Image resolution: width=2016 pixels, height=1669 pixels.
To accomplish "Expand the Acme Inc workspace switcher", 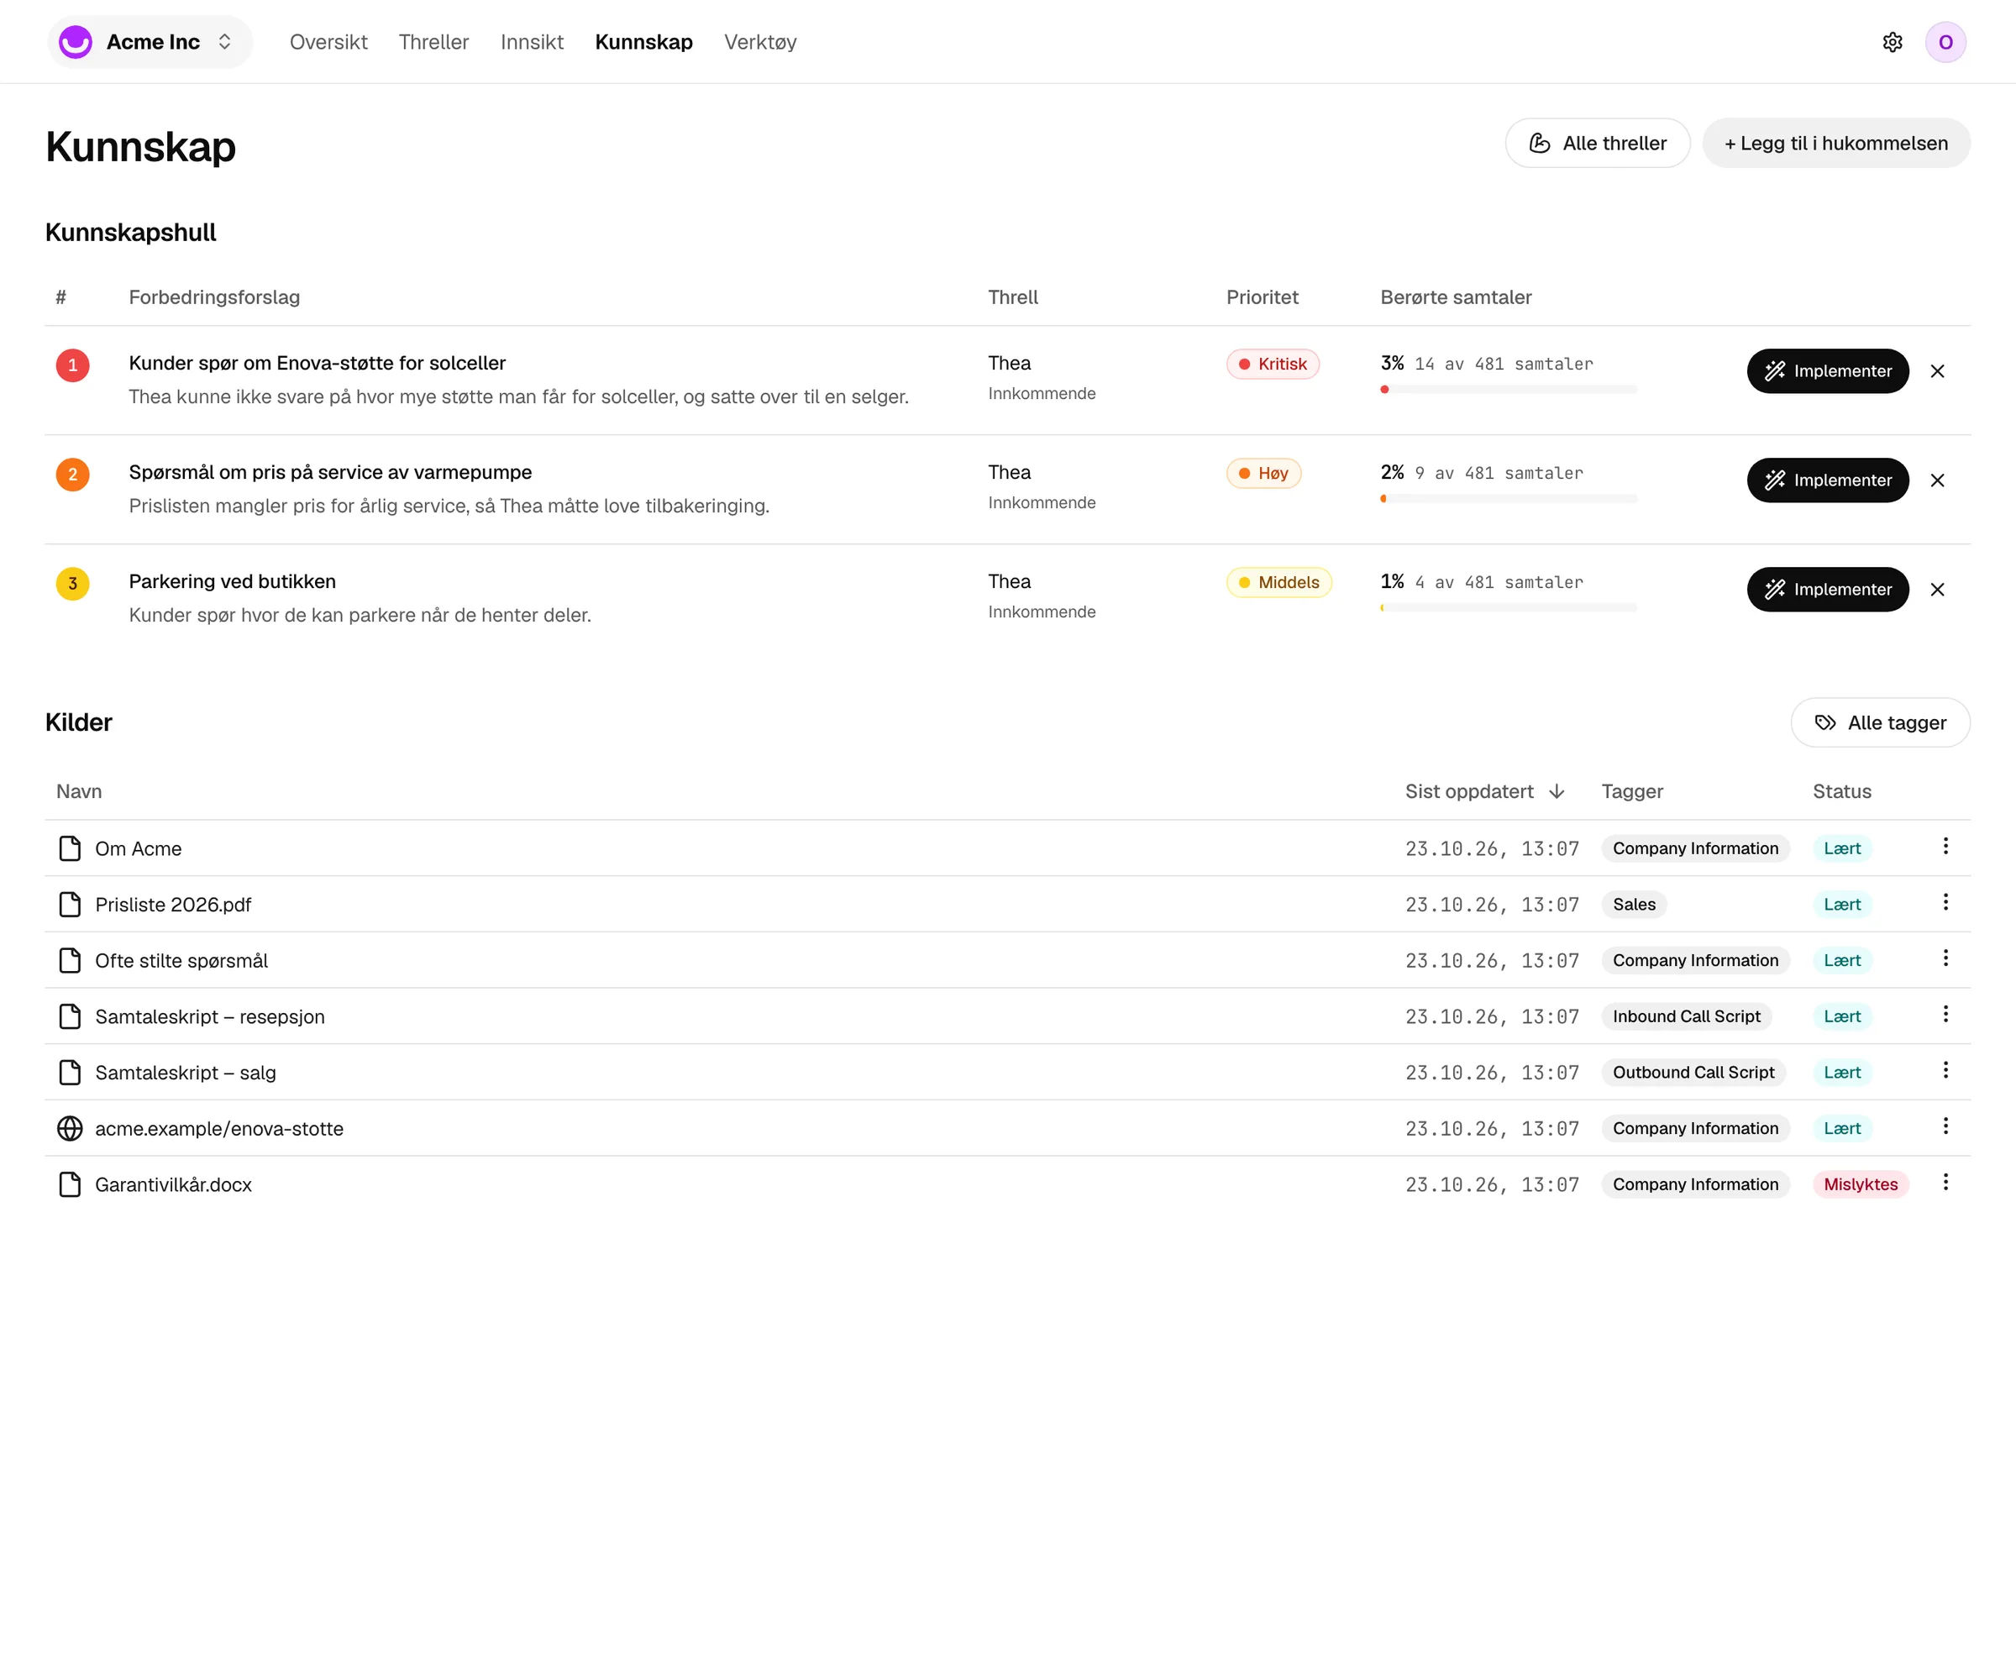I will tap(150, 42).
